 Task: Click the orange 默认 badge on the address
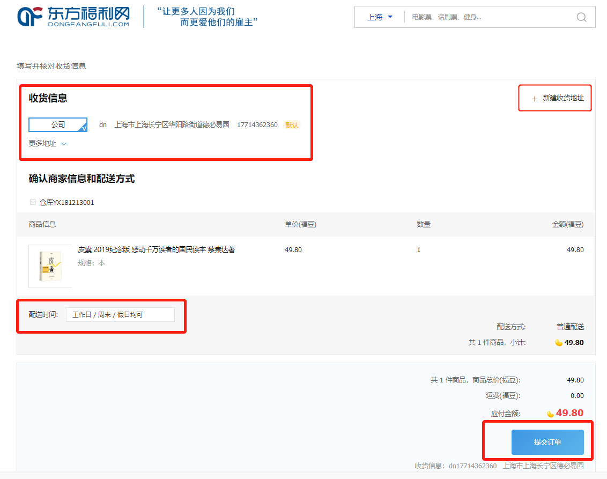pyautogui.click(x=292, y=124)
